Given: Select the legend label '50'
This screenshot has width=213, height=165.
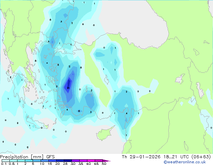Looking at the screenshot, I should (104, 164).
